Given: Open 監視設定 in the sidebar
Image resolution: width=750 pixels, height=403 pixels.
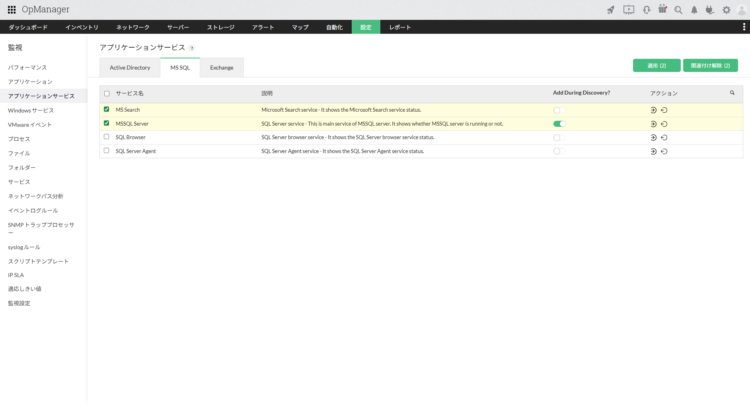Looking at the screenshot, I should pyautogui.click(x=19, y=303).
